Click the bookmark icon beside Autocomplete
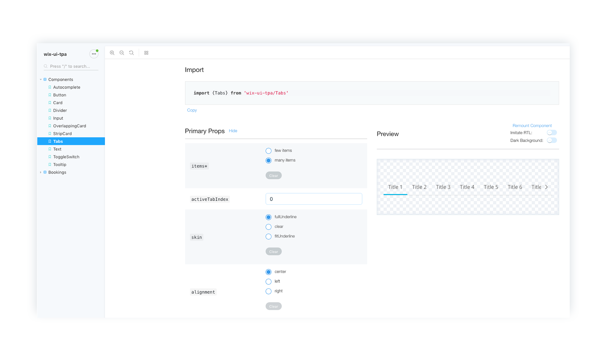This screenshot has height=356, width=606. [50, 87]
